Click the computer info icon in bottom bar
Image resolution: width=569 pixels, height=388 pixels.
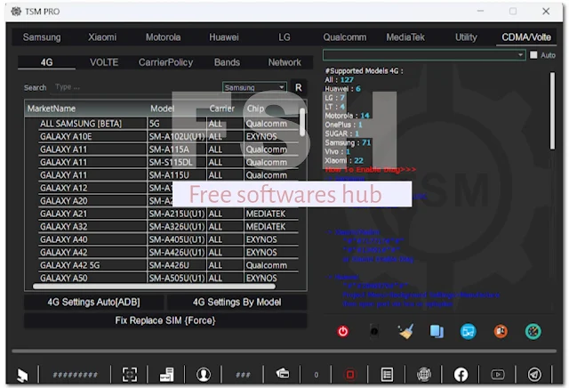pyautogui.click(x=166, y=374)
